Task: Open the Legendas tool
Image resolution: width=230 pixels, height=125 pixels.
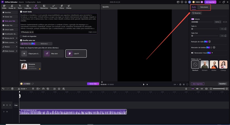Action: pos(28,7)
